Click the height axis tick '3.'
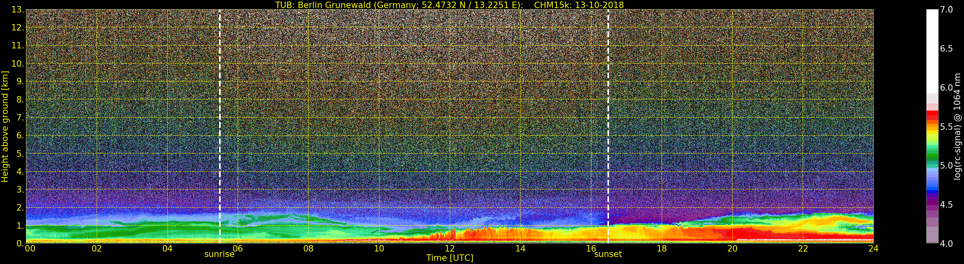The image size is (964, 264). [x=20, y=189]
